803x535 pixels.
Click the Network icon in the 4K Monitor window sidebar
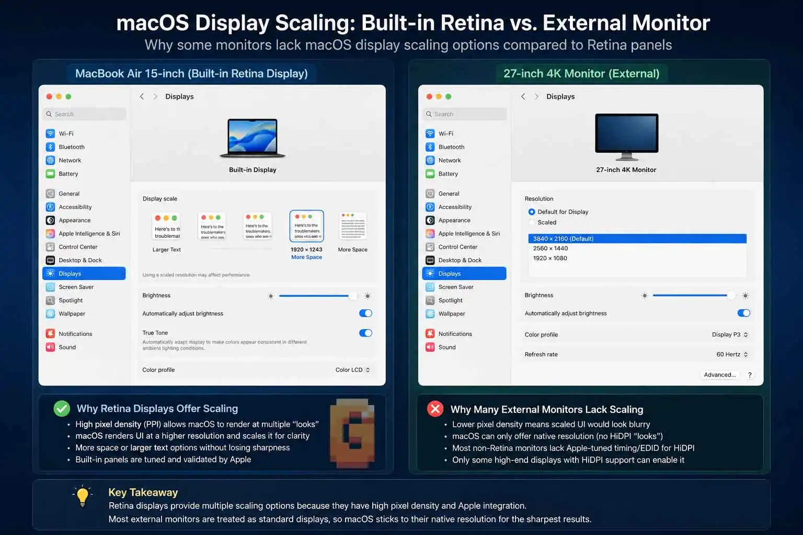click(430, 160)
